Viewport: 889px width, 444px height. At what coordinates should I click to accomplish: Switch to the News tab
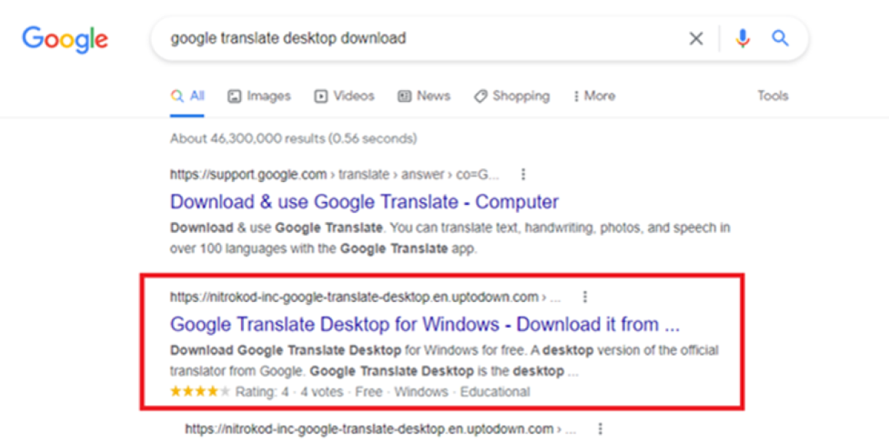point(424,95)
